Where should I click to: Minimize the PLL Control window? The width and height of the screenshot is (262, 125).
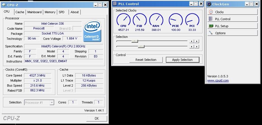coord(191,4)
